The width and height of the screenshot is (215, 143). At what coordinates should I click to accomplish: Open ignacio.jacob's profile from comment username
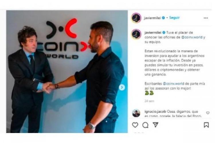tap(155, 112)
